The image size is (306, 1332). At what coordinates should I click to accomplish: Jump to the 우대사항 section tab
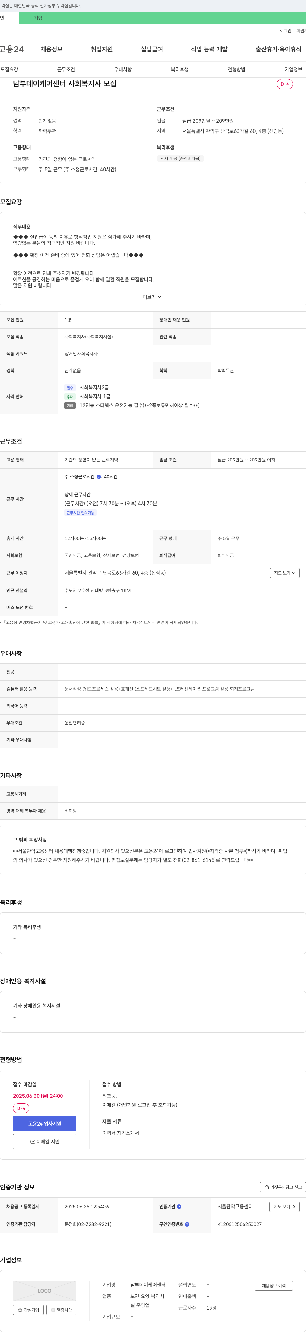(x=123, y=69)
